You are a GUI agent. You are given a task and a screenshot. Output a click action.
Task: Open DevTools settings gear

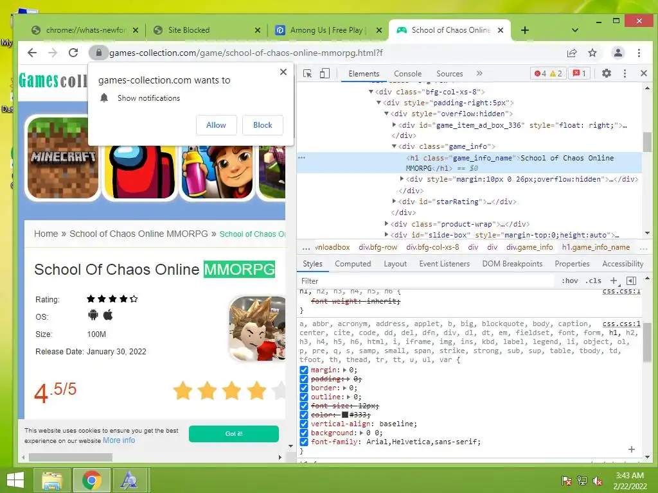(607, 73)
